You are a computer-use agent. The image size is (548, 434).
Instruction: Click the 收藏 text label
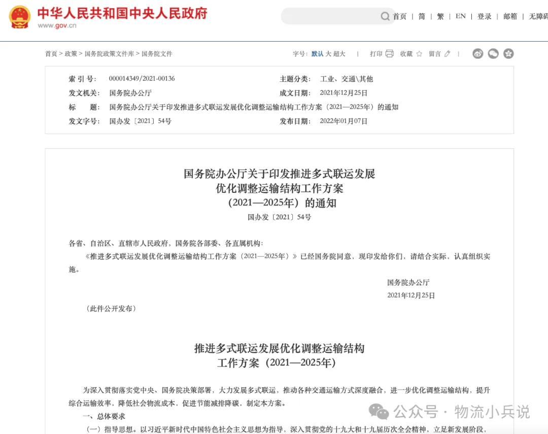(x=406, y=53)
